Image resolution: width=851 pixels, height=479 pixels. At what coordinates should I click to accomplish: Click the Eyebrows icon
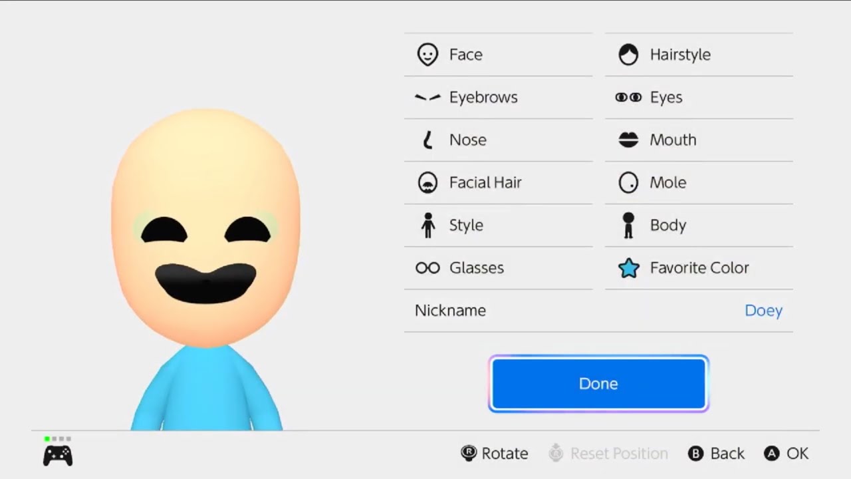(427, 97)
